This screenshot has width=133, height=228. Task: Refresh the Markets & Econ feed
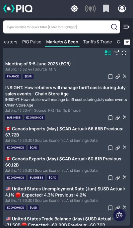tap(124, 53)
